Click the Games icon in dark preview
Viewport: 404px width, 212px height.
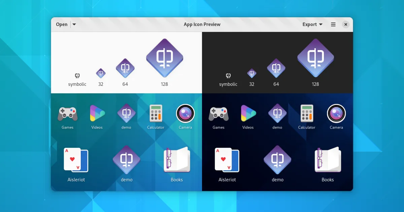218,114
